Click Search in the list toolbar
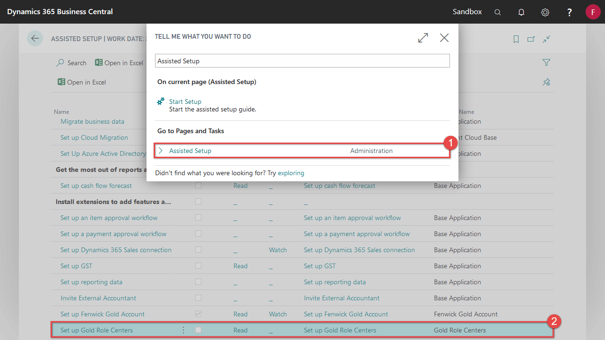The width and height of the screenshot is (605, 340). (x=71, y=63)
